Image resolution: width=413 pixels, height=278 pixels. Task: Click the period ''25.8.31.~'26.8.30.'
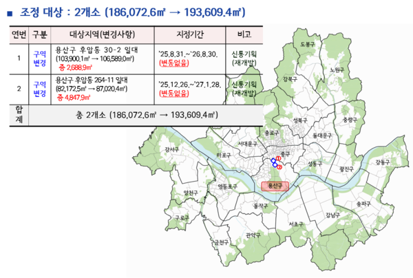click(188, 54)
